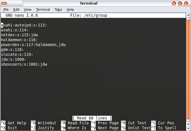The image size is (191, 131).
Task: Open the Help menu
Action: (70, 10)
